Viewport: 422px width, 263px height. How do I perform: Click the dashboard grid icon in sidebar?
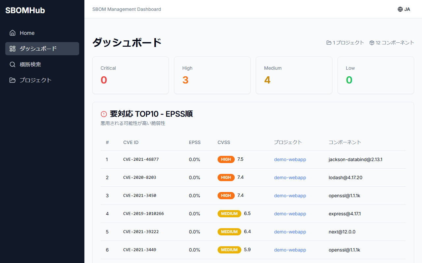(13, 49)
